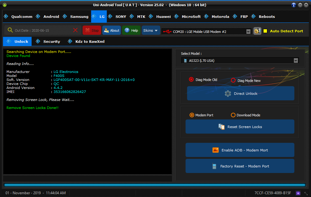311x197 pixels.
Task: Click the blue progress bar
Action: pos(155,185)
